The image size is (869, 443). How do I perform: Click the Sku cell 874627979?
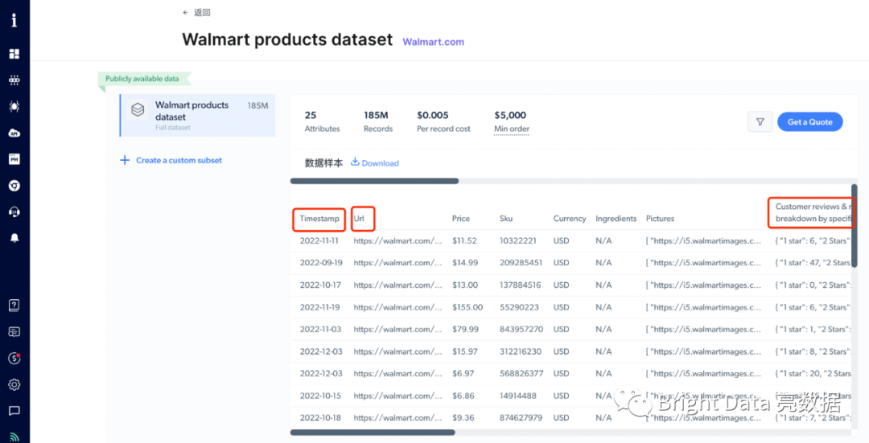tap(521, 418)
